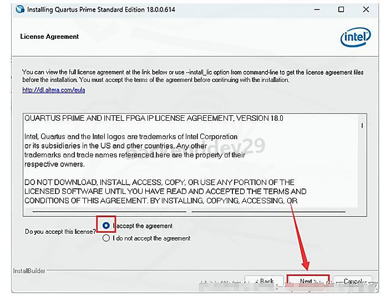Proceed with the Next button
391x297 pixels.
pos(307,281)
